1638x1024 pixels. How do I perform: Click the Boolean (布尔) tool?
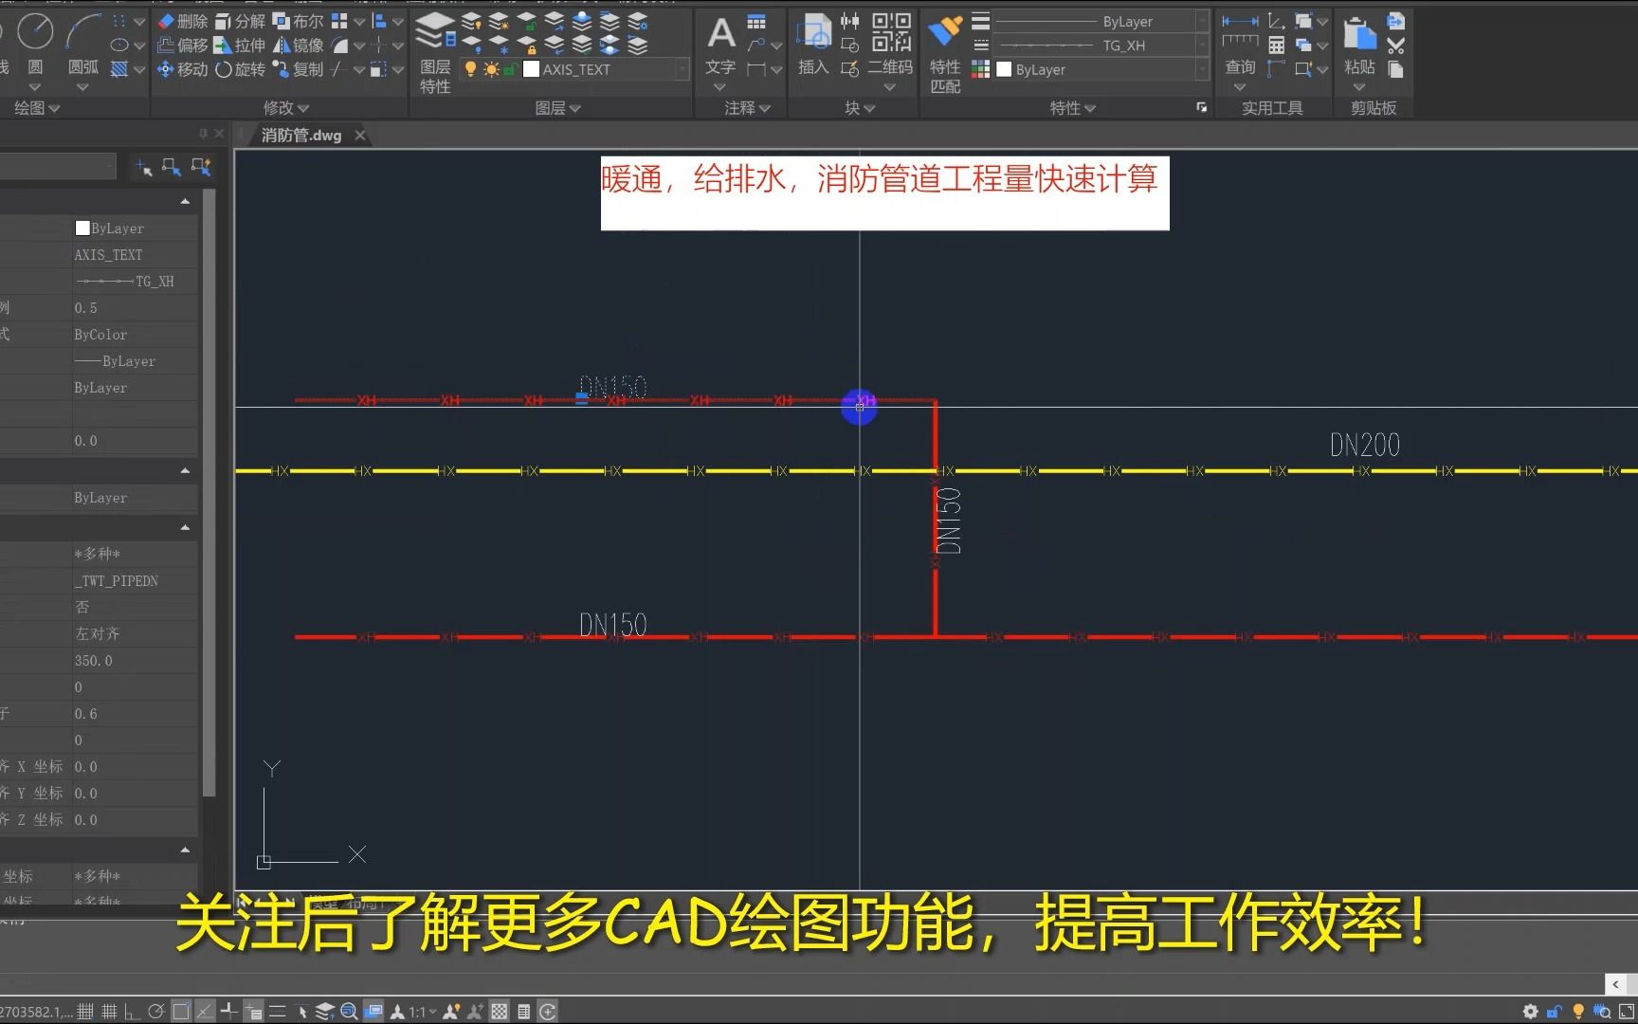click(298, 21)
